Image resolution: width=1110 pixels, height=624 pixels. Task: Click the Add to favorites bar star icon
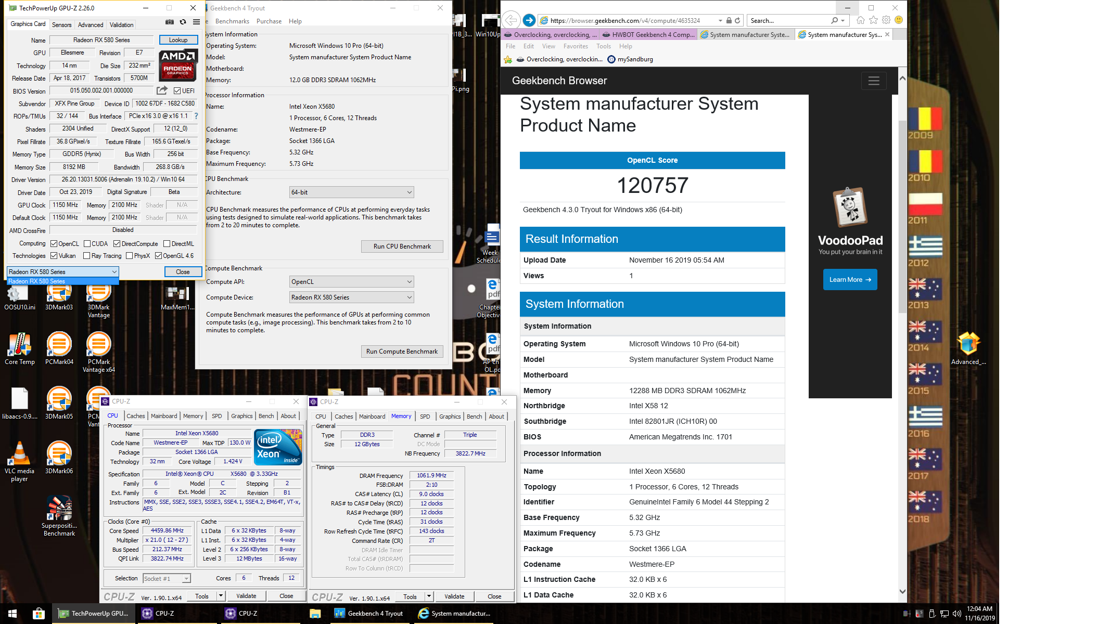tap(508, 59)
